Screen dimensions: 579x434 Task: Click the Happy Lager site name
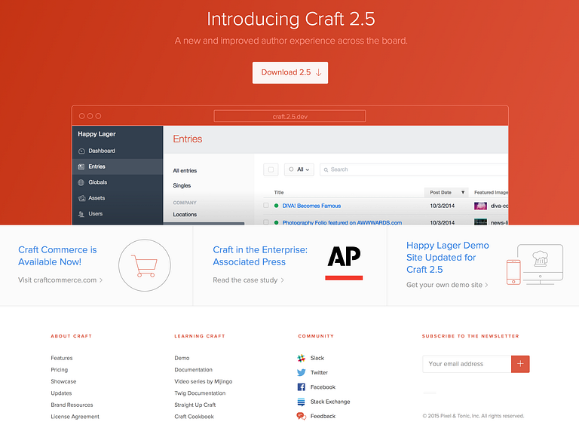click(96, 134)
